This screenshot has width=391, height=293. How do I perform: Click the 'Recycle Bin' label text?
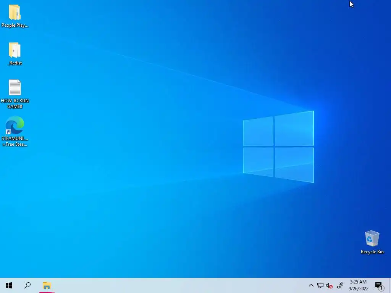[372, 252]
